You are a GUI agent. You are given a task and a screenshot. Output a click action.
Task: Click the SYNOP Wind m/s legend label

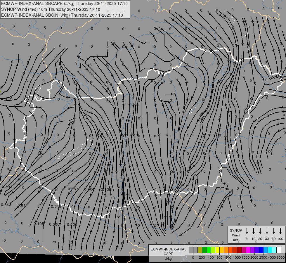point(236,235)
